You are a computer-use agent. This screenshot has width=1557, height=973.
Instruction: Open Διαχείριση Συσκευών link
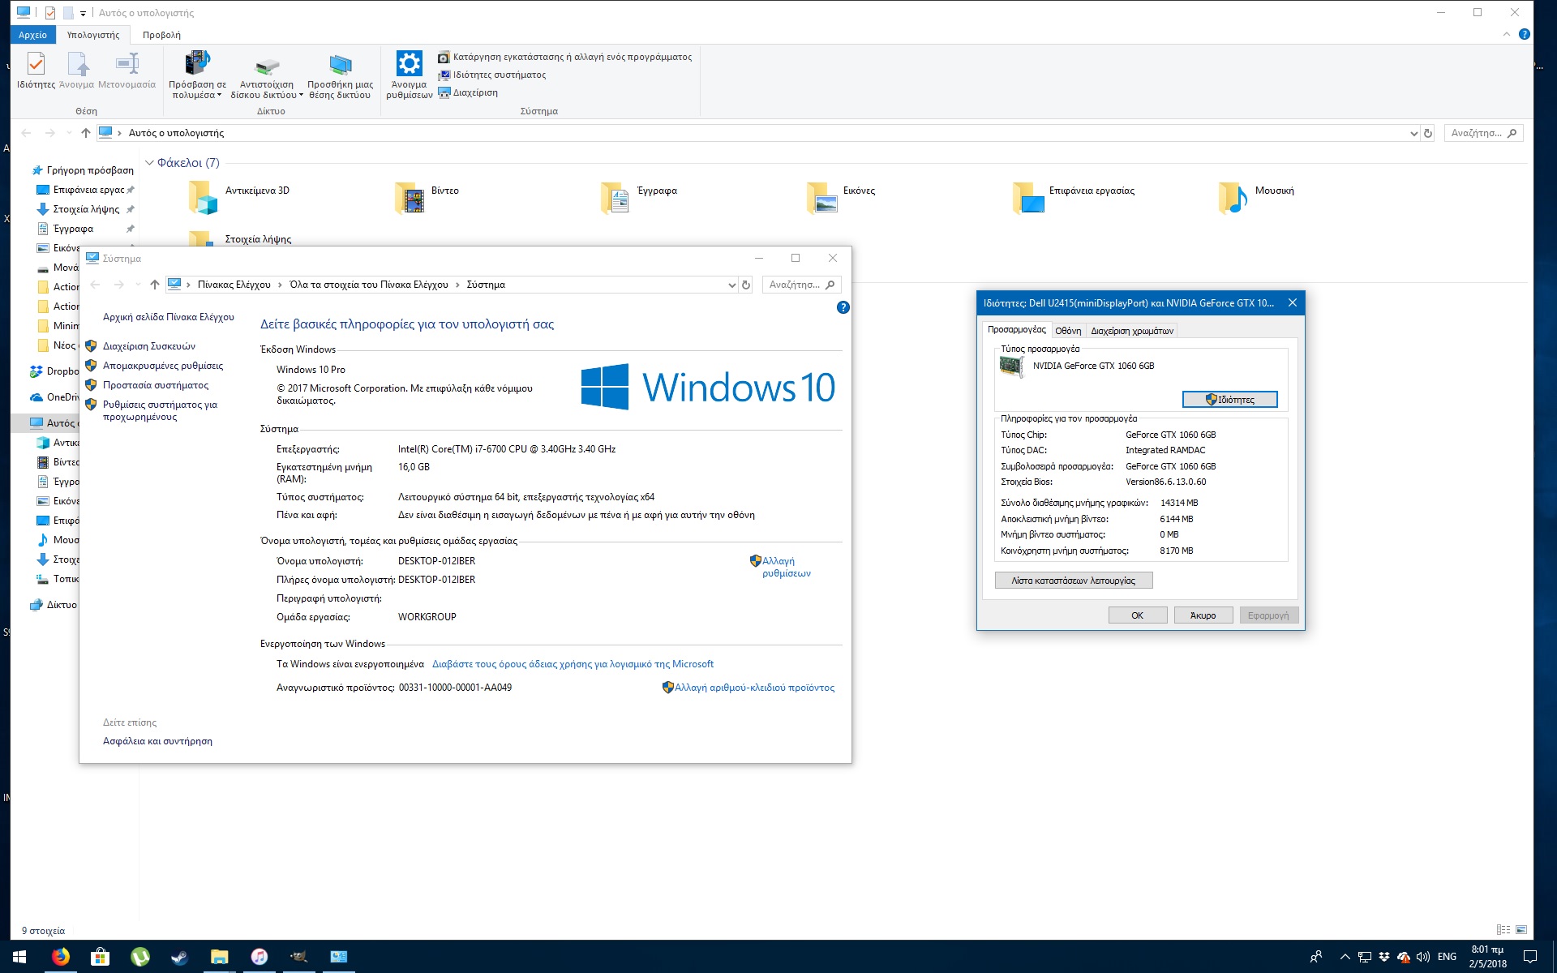pos(148,346)
